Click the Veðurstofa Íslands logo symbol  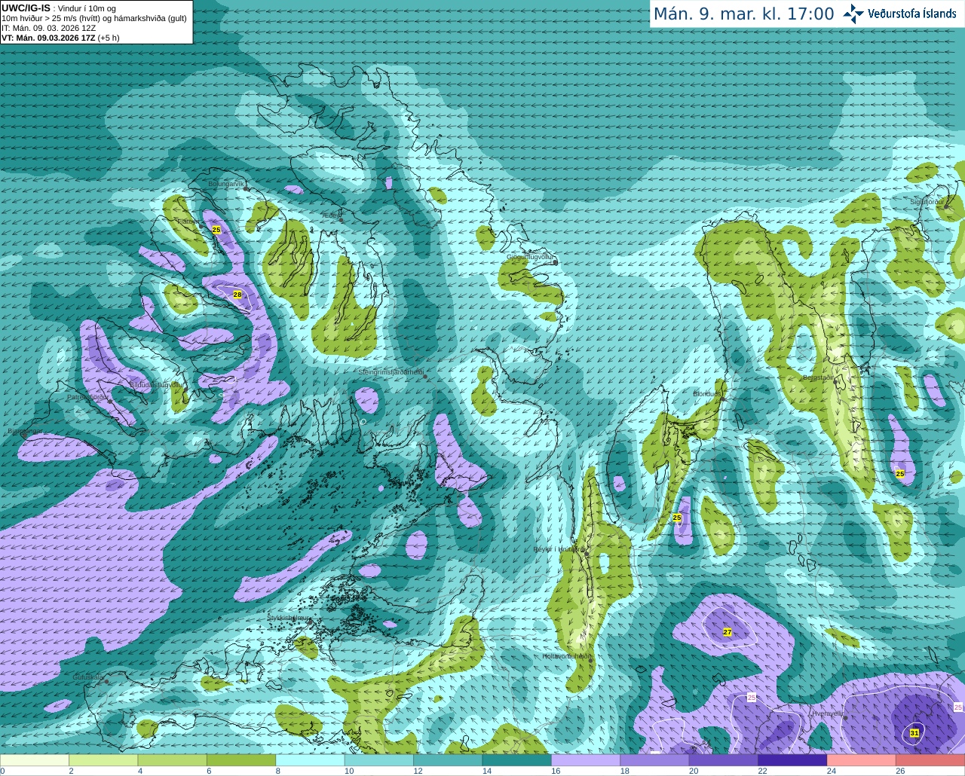pos(853,14)
